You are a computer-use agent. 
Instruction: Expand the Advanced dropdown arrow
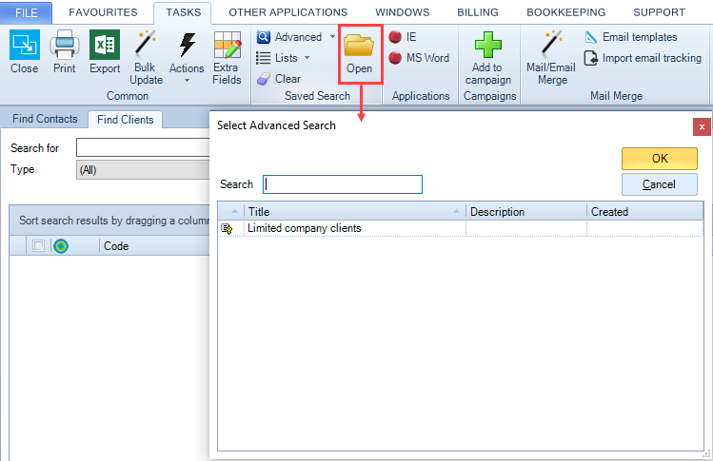point(332,37)
